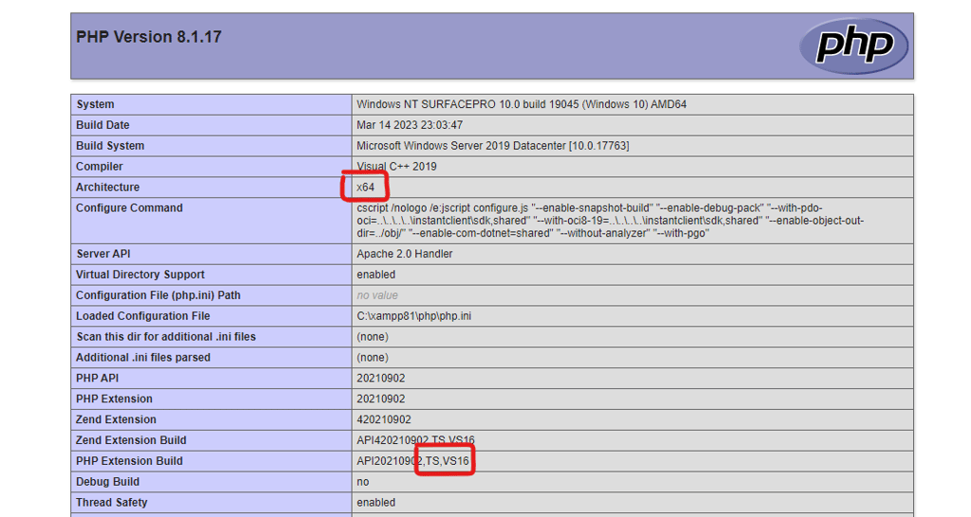Select the Microsoft Windows Server 2019 Datacenter value
Viewport: 971px width, 517px height.
tap(492, 146)
